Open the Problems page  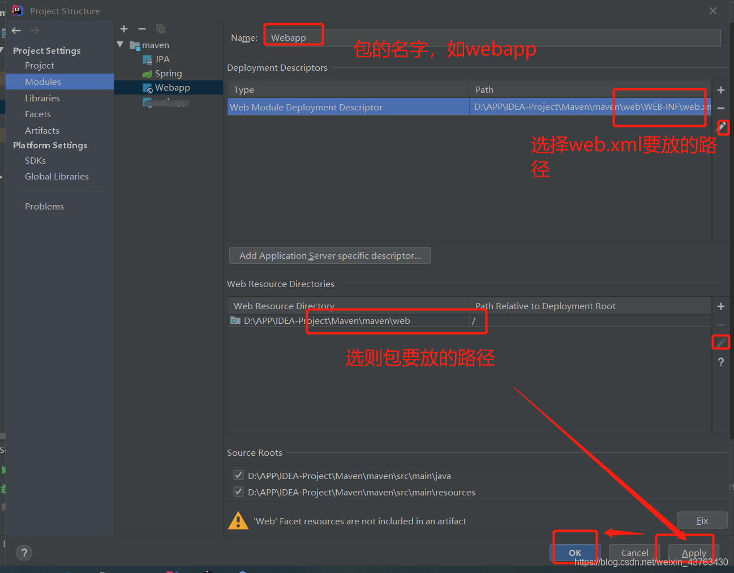click(44, 207)
